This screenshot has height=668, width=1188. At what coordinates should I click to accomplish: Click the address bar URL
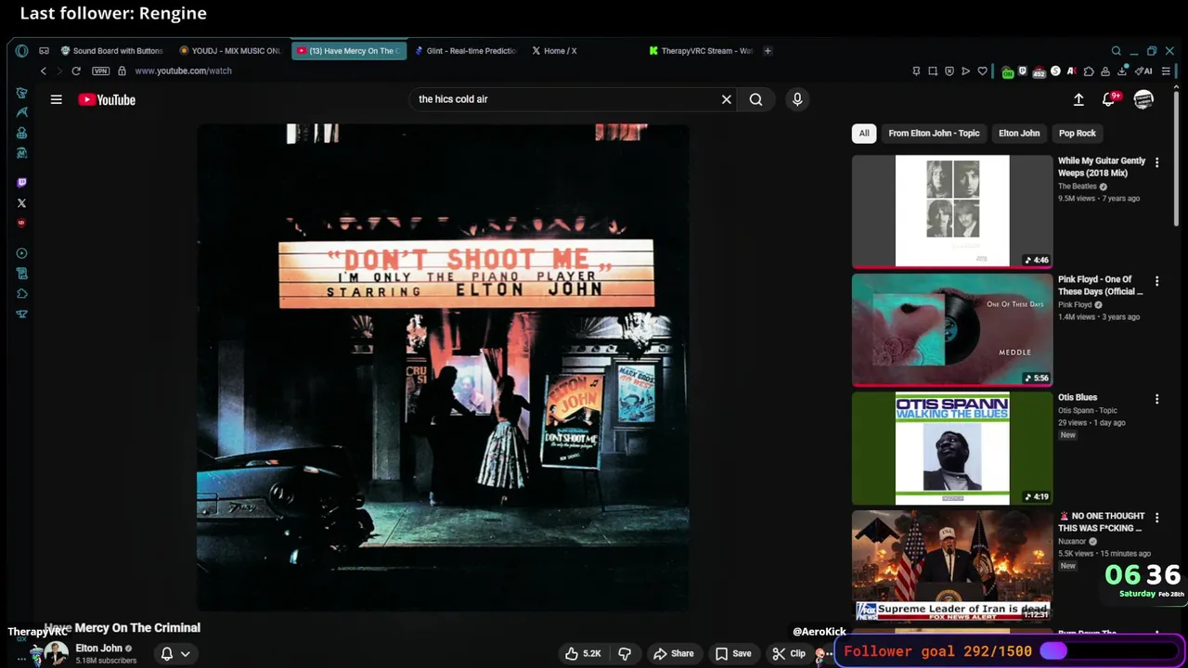click(x=184, y=71)
